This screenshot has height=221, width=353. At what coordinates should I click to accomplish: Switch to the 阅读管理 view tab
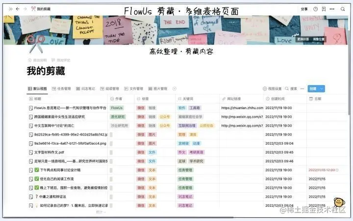109,88
